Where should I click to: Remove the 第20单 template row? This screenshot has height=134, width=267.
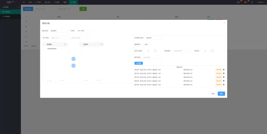pyautogui.click(x=224, y=70)
